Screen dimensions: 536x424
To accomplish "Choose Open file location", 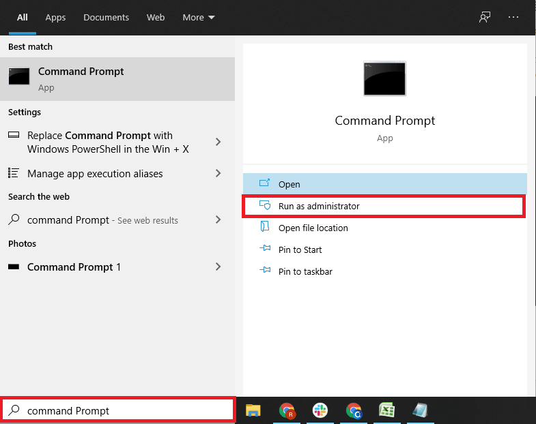I will coord(385,228).
